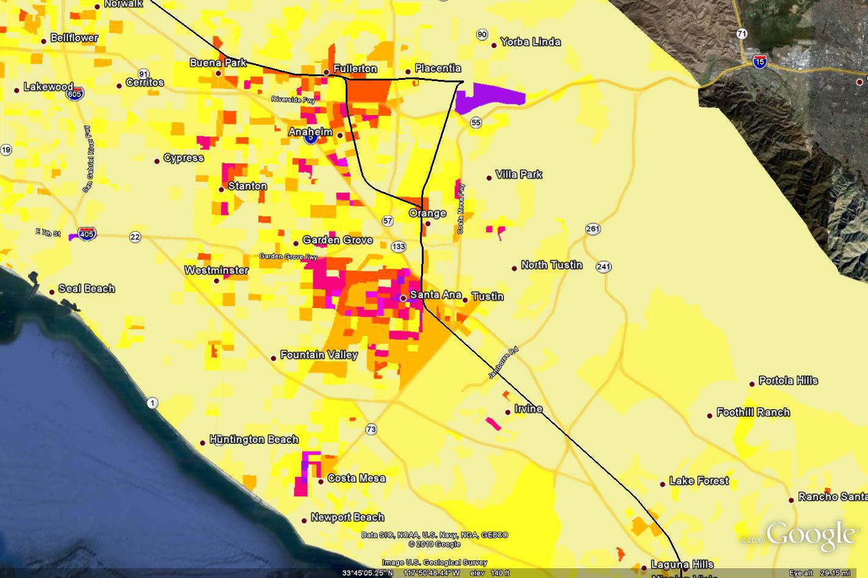This screenshot has width=868, height=578.
Task: Click the Foothill Ranch label
Action: (x=753, y=413)
